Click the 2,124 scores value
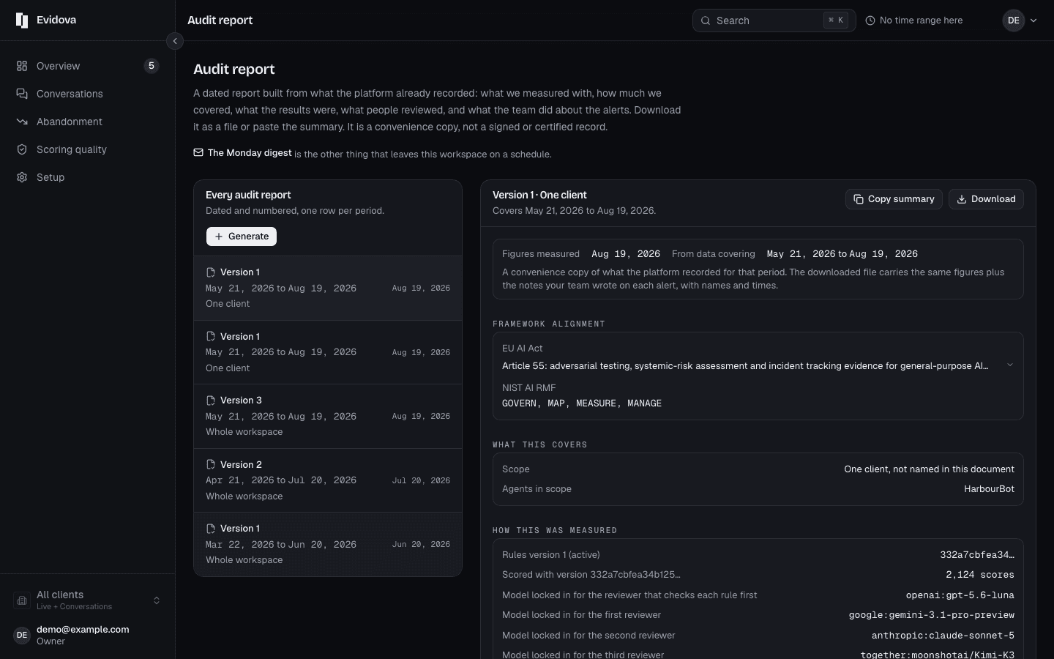1054x659 pixels. tap(980, 575)
